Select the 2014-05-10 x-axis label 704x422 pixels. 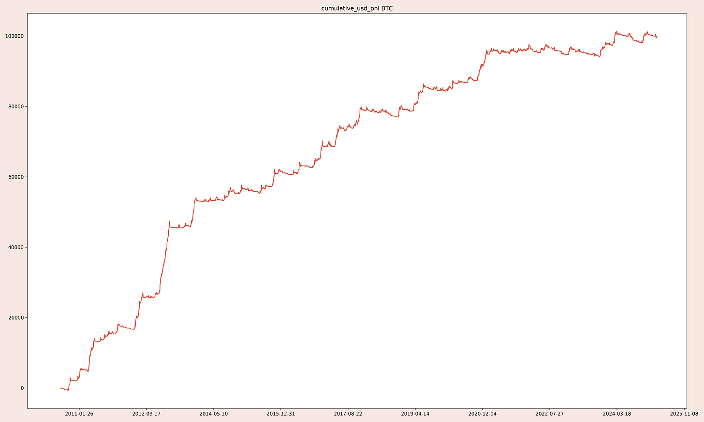click(x=214, y=414)
